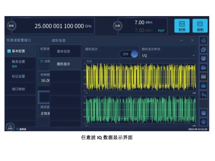Image resolution: width=215 pixels, height=161 pixels.
Task: Open the 图形显示样式 I/Q dropdown
Action: tap(168, 55)
